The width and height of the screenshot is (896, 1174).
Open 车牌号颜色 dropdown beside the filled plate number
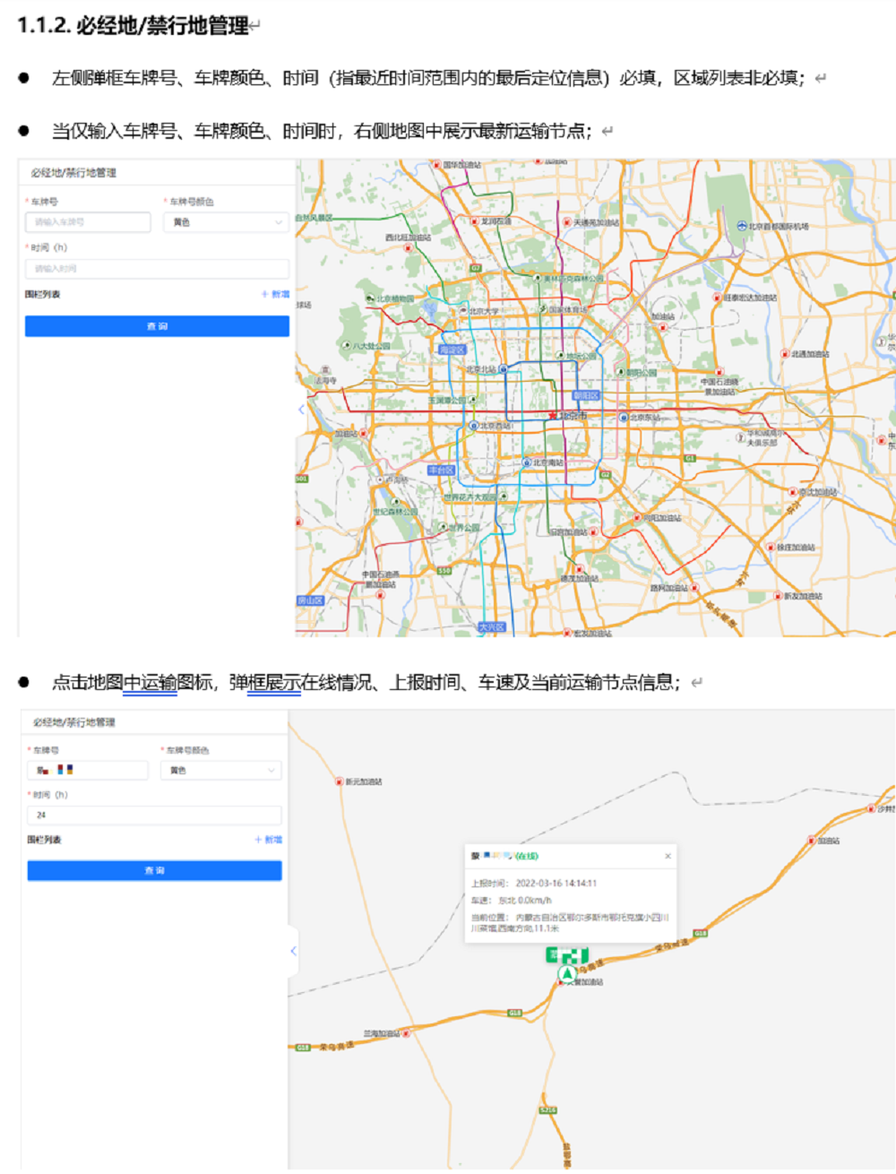click(221, 770)
